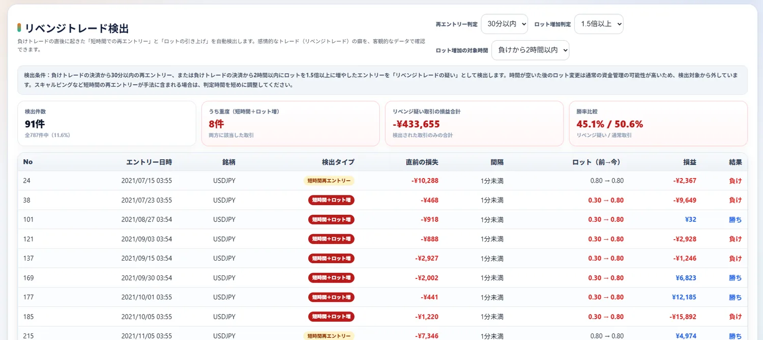
Task: Click the 負け result in row 121
Action: tap(736, 239)
